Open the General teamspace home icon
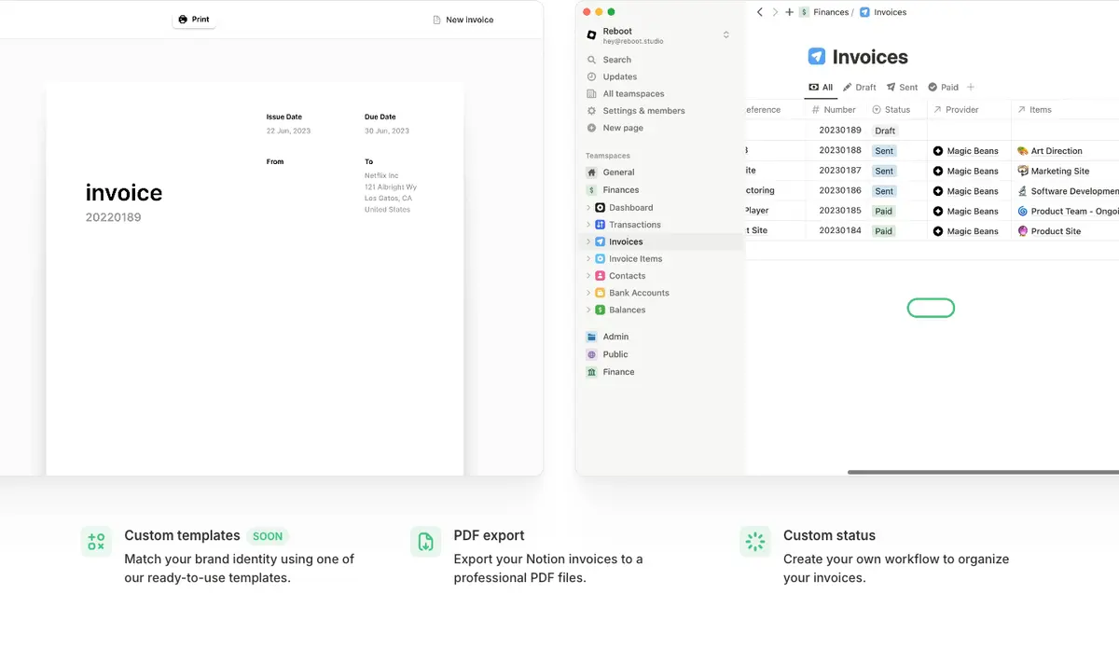The image size is (1119, 649). [x=591, y=173]
